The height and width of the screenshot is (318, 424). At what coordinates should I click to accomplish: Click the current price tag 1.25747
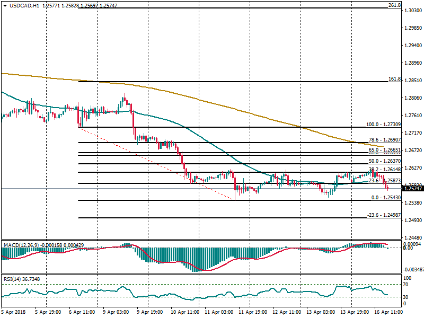(x=413, y=188)
